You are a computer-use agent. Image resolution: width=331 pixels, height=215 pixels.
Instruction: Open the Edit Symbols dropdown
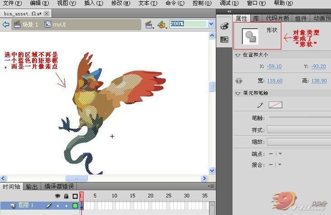pyautogui.click(x=162, y=25)
